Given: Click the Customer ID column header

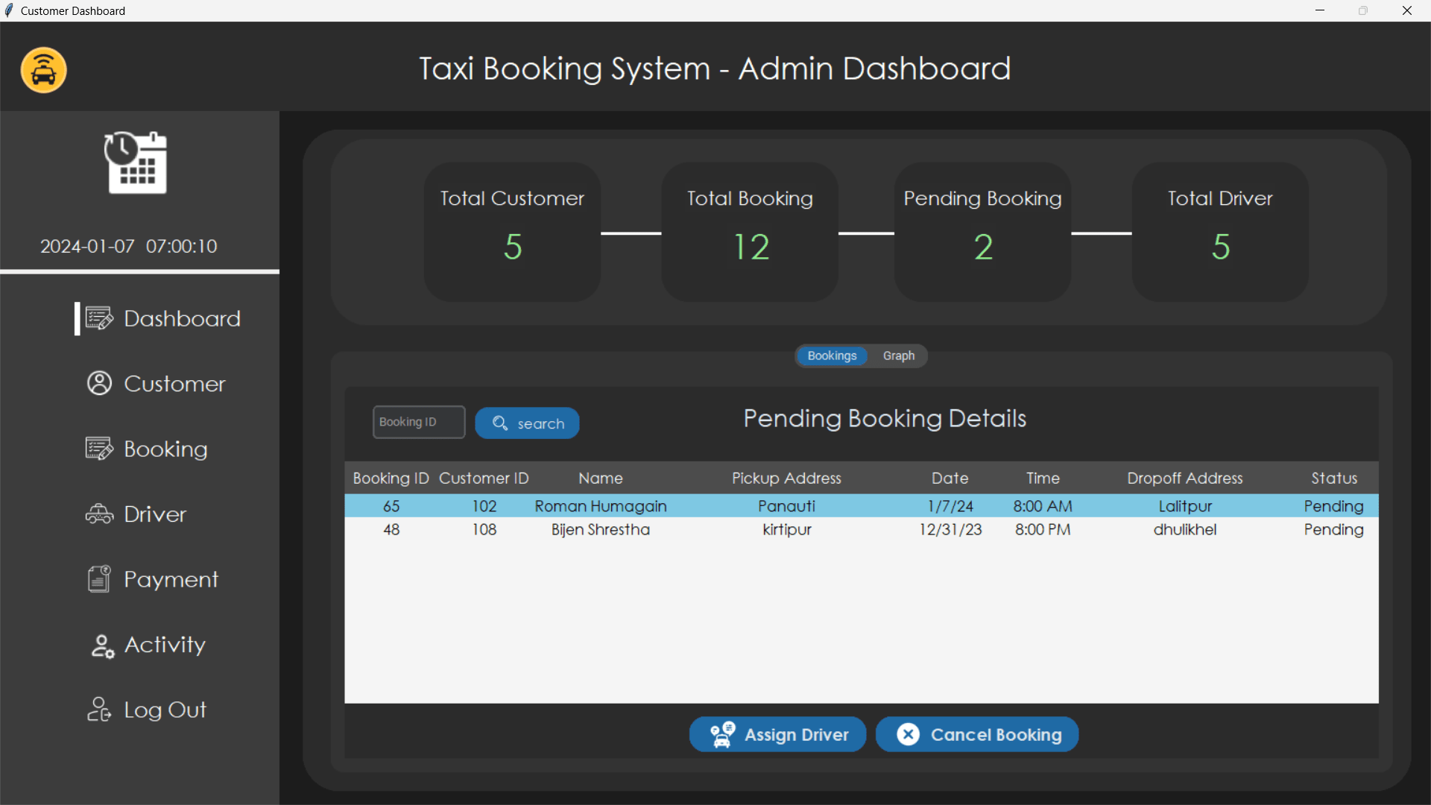Looking at the screenshot, I should [x=484, y=478].
